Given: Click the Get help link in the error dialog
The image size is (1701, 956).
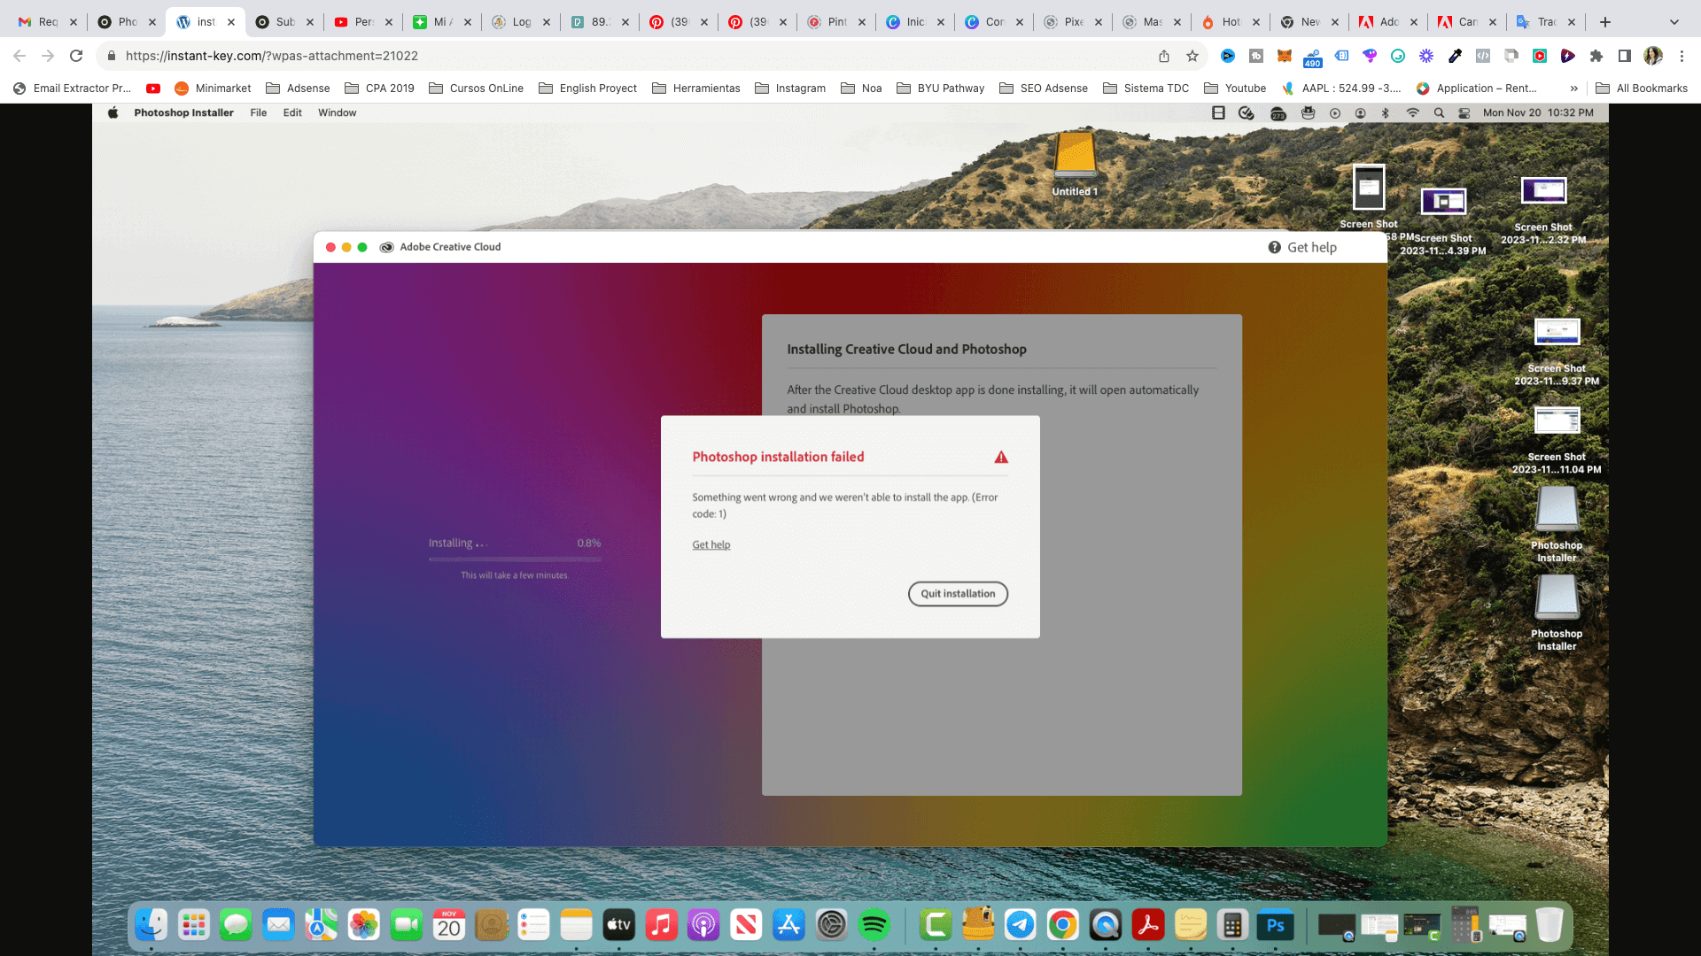Looking at the screenshot, I should click(x=711, y=545).
